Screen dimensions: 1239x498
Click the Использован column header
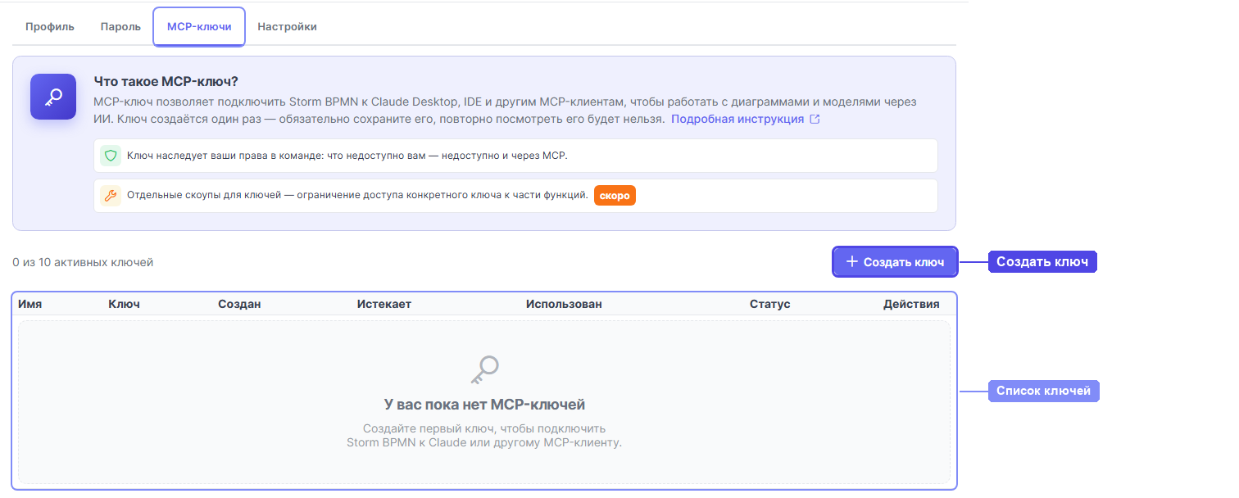pos(564,304)
